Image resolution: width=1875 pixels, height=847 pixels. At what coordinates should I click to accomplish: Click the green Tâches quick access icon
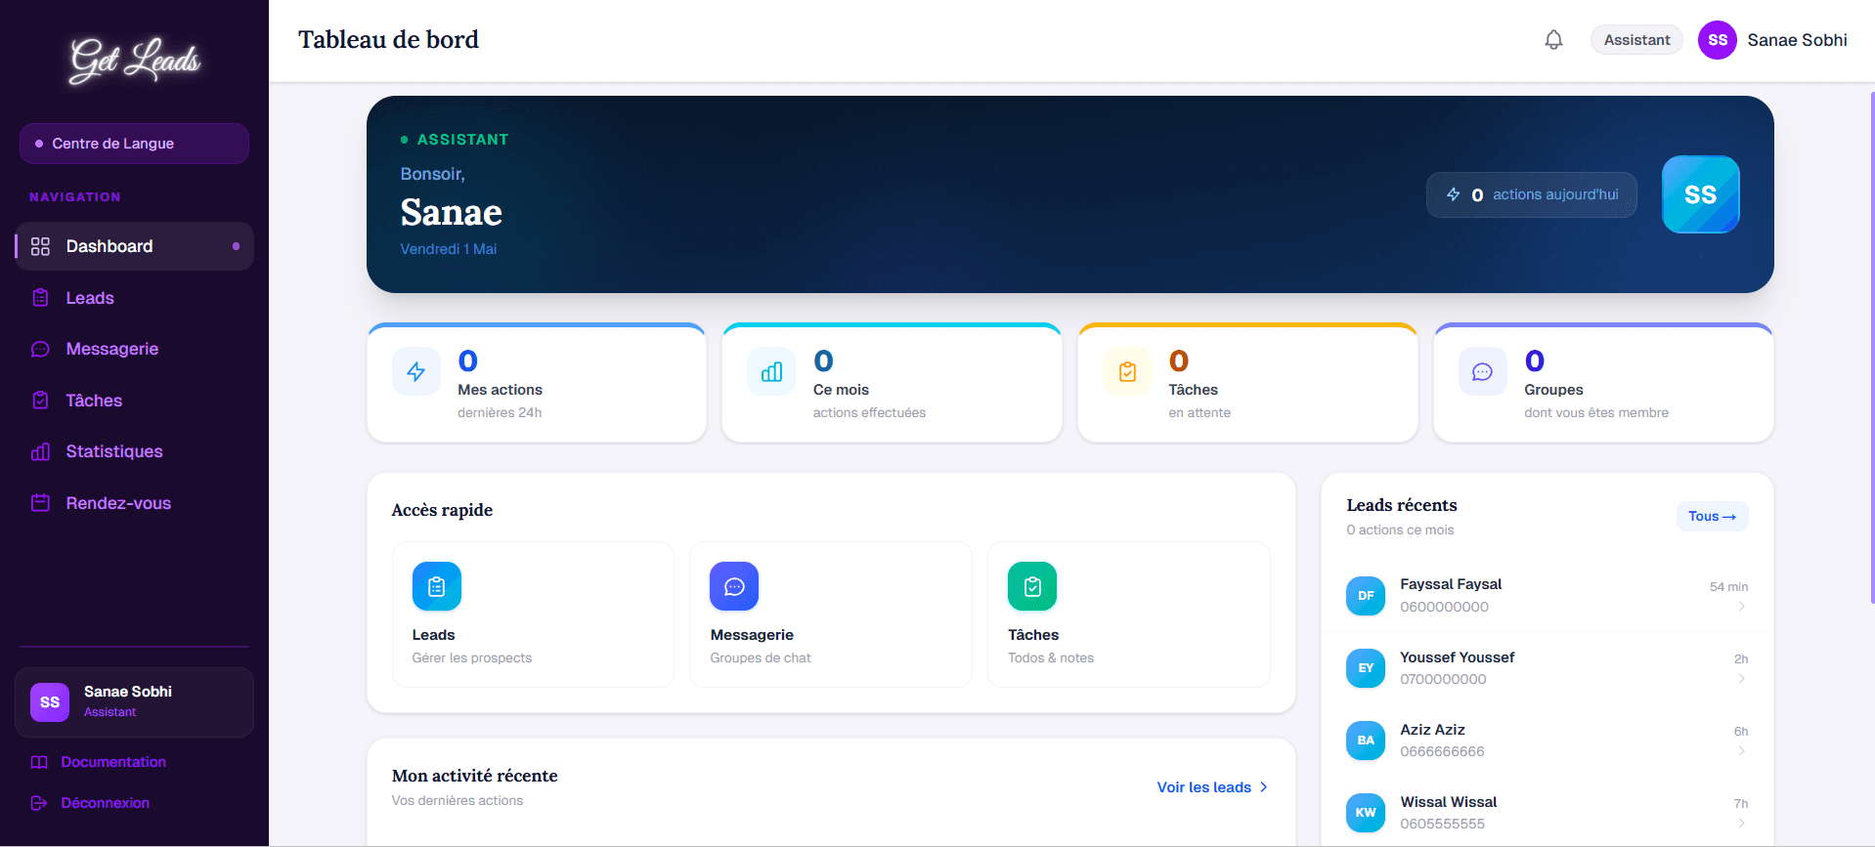point(1032,586)
